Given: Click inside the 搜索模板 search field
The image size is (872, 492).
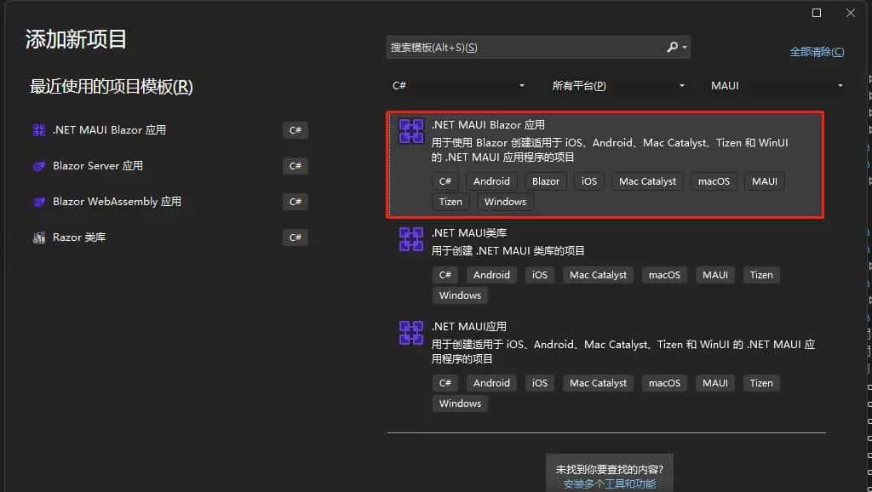Looking at the screenshot, I should pyautogui.click(x=511, y=48).
